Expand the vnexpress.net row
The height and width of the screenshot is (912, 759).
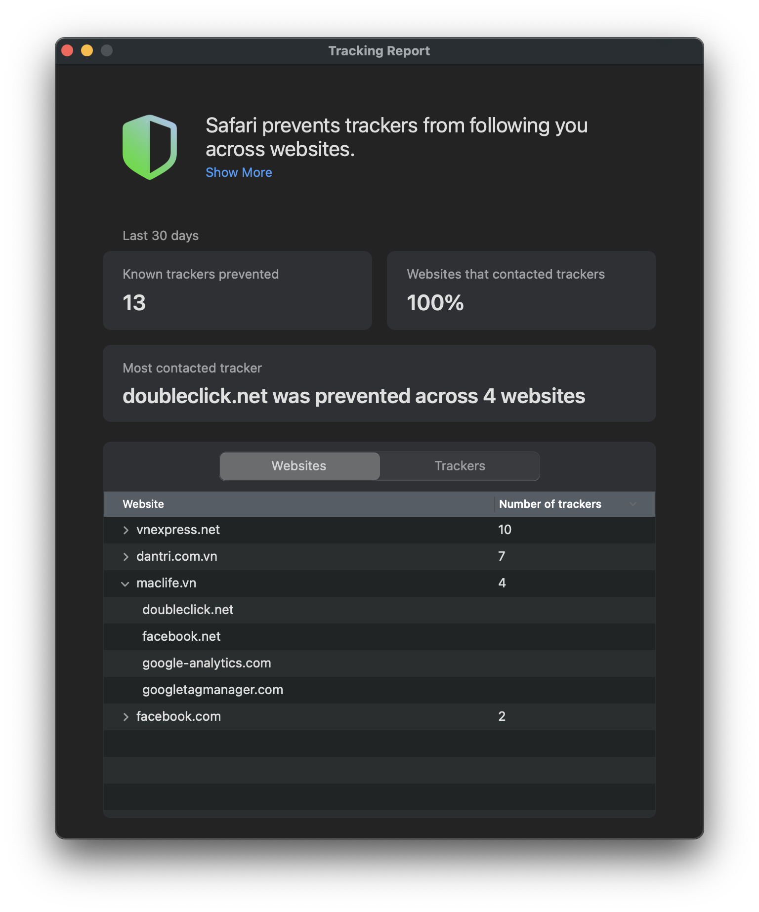coord(126,530)
